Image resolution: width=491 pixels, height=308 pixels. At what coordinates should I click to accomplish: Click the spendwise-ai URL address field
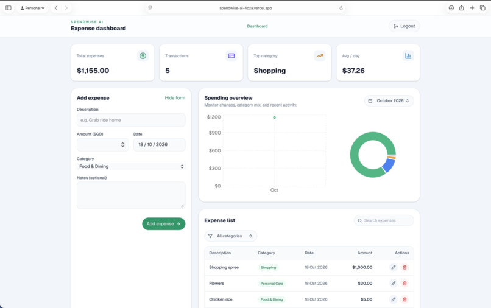point(245,8)
